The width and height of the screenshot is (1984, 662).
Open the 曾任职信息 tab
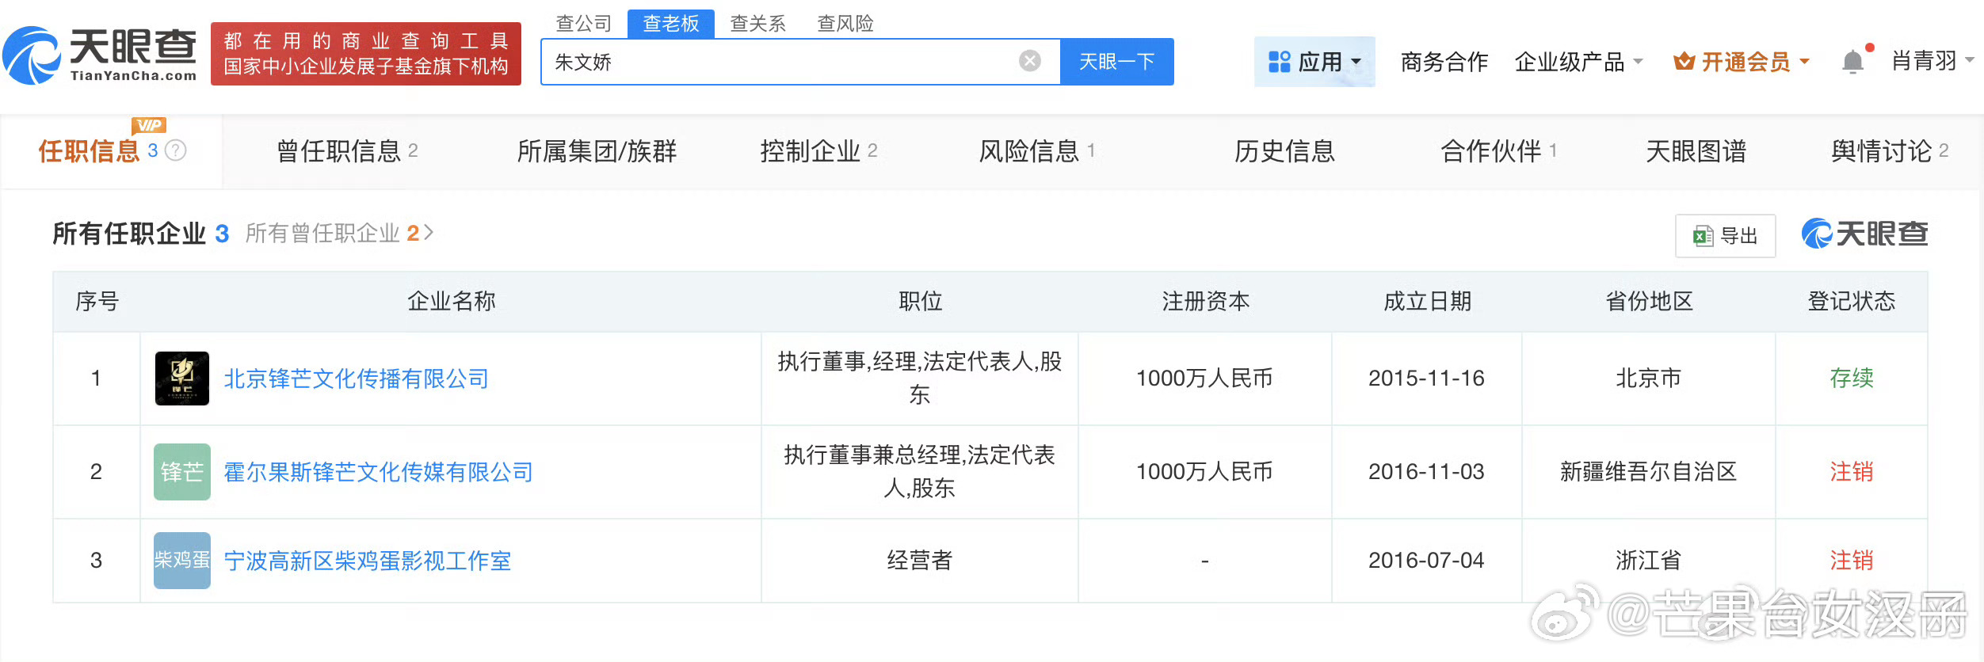[347, 151]
